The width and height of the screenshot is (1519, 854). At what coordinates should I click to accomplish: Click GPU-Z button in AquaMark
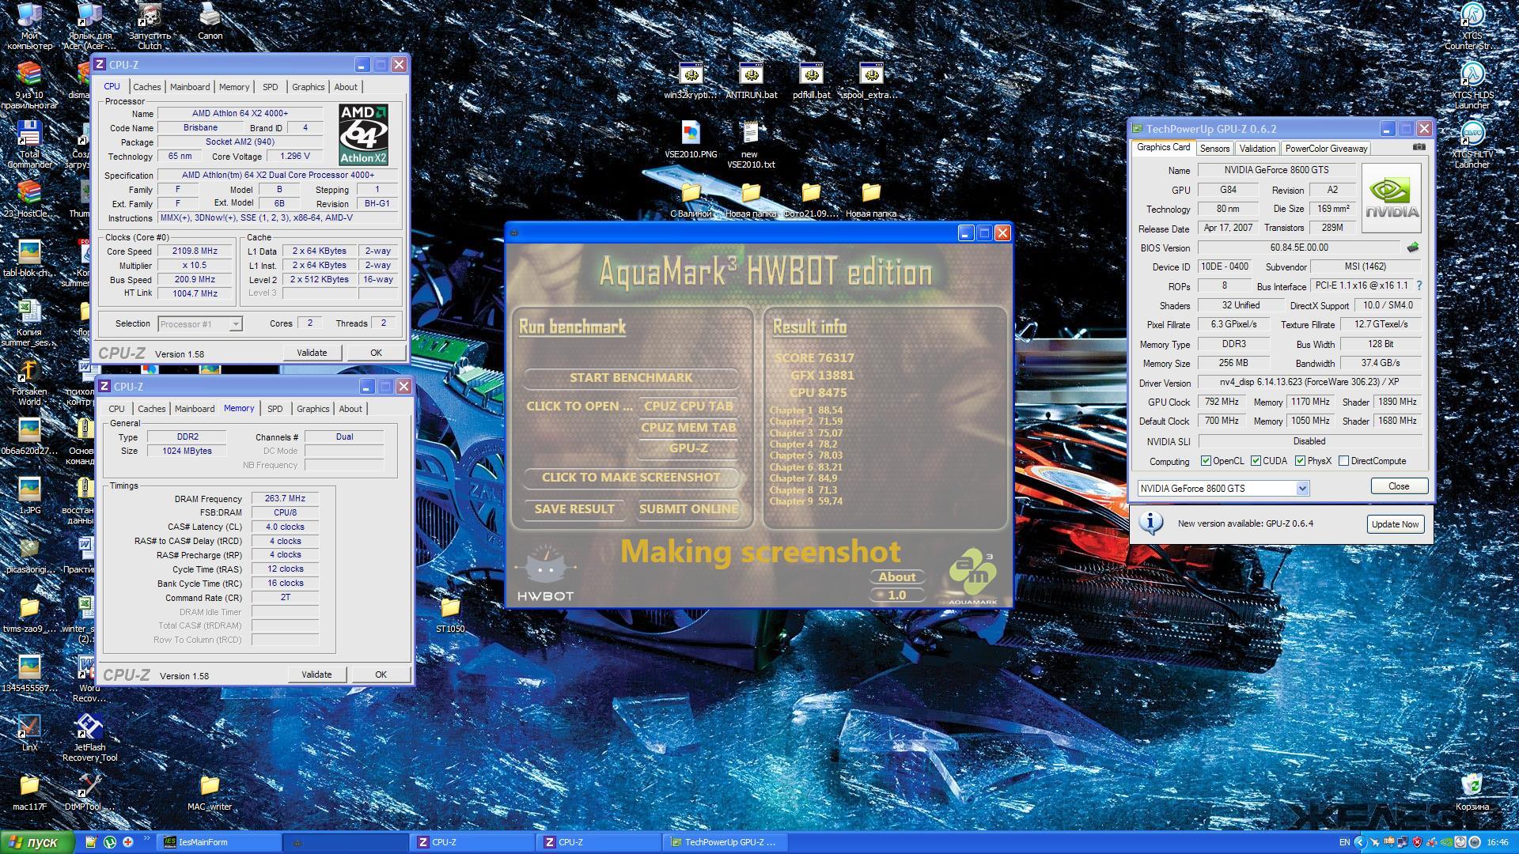click(x=688, y=448)
